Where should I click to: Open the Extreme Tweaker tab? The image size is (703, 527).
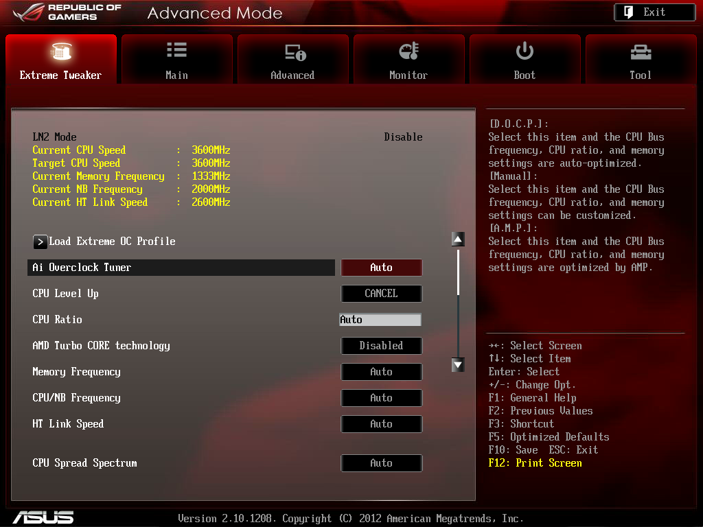61,59
